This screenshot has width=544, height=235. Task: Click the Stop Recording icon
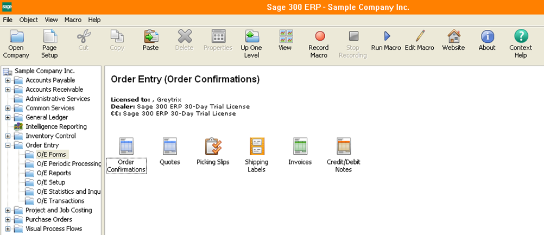353,36
